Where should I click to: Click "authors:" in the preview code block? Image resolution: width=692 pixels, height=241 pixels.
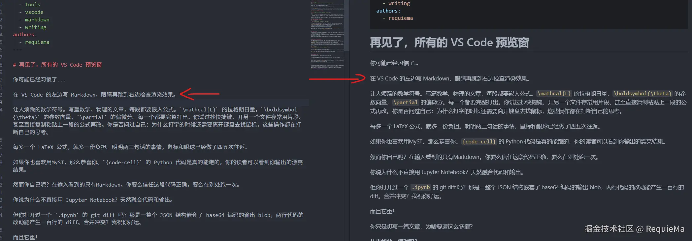pos(388,11)
